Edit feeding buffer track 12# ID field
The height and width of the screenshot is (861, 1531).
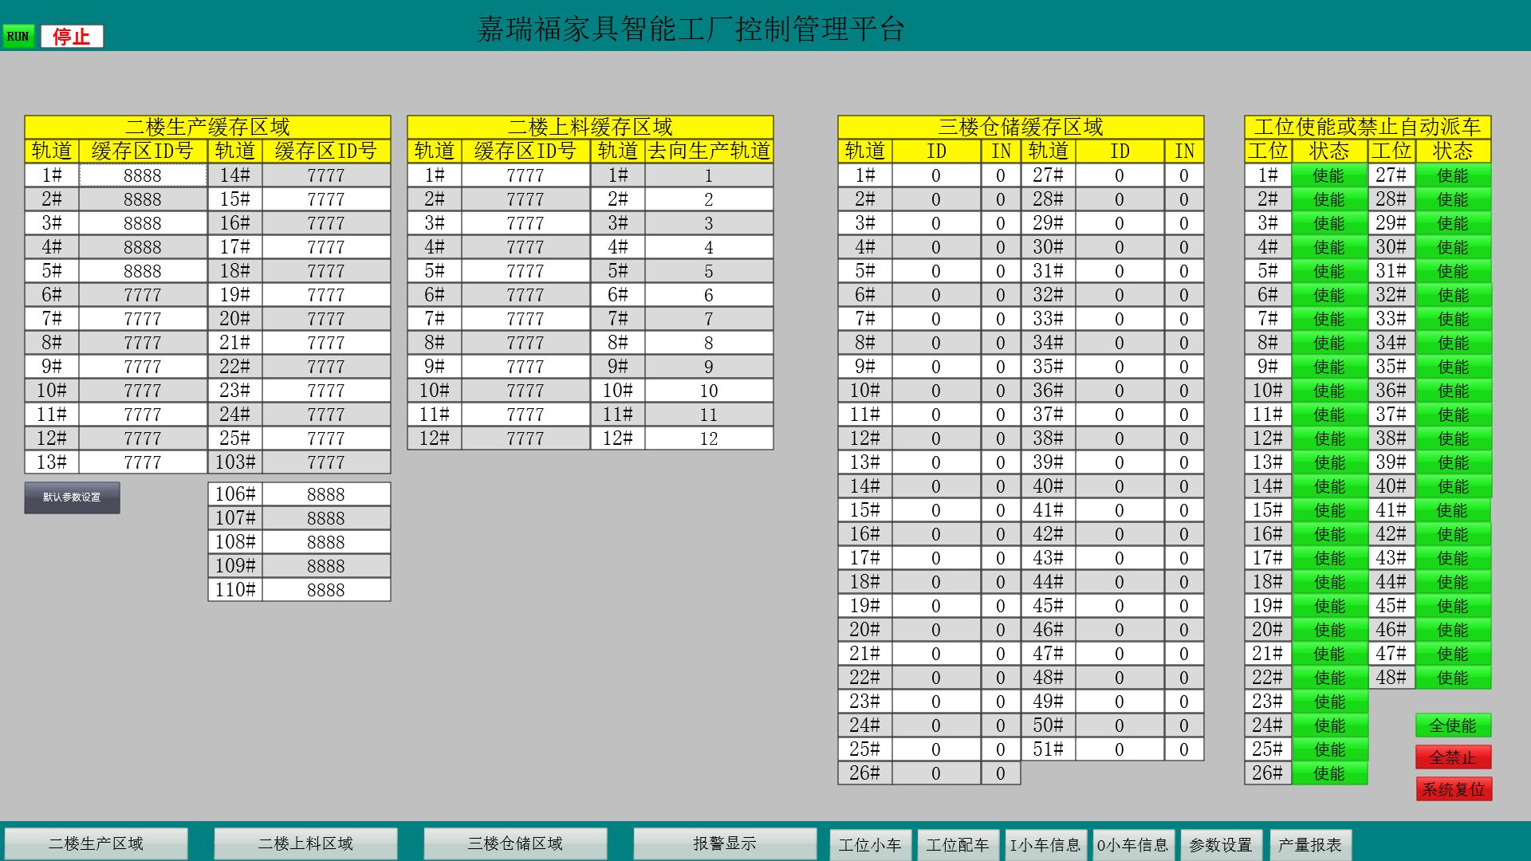pyautogui.click(x=525, y=438)
